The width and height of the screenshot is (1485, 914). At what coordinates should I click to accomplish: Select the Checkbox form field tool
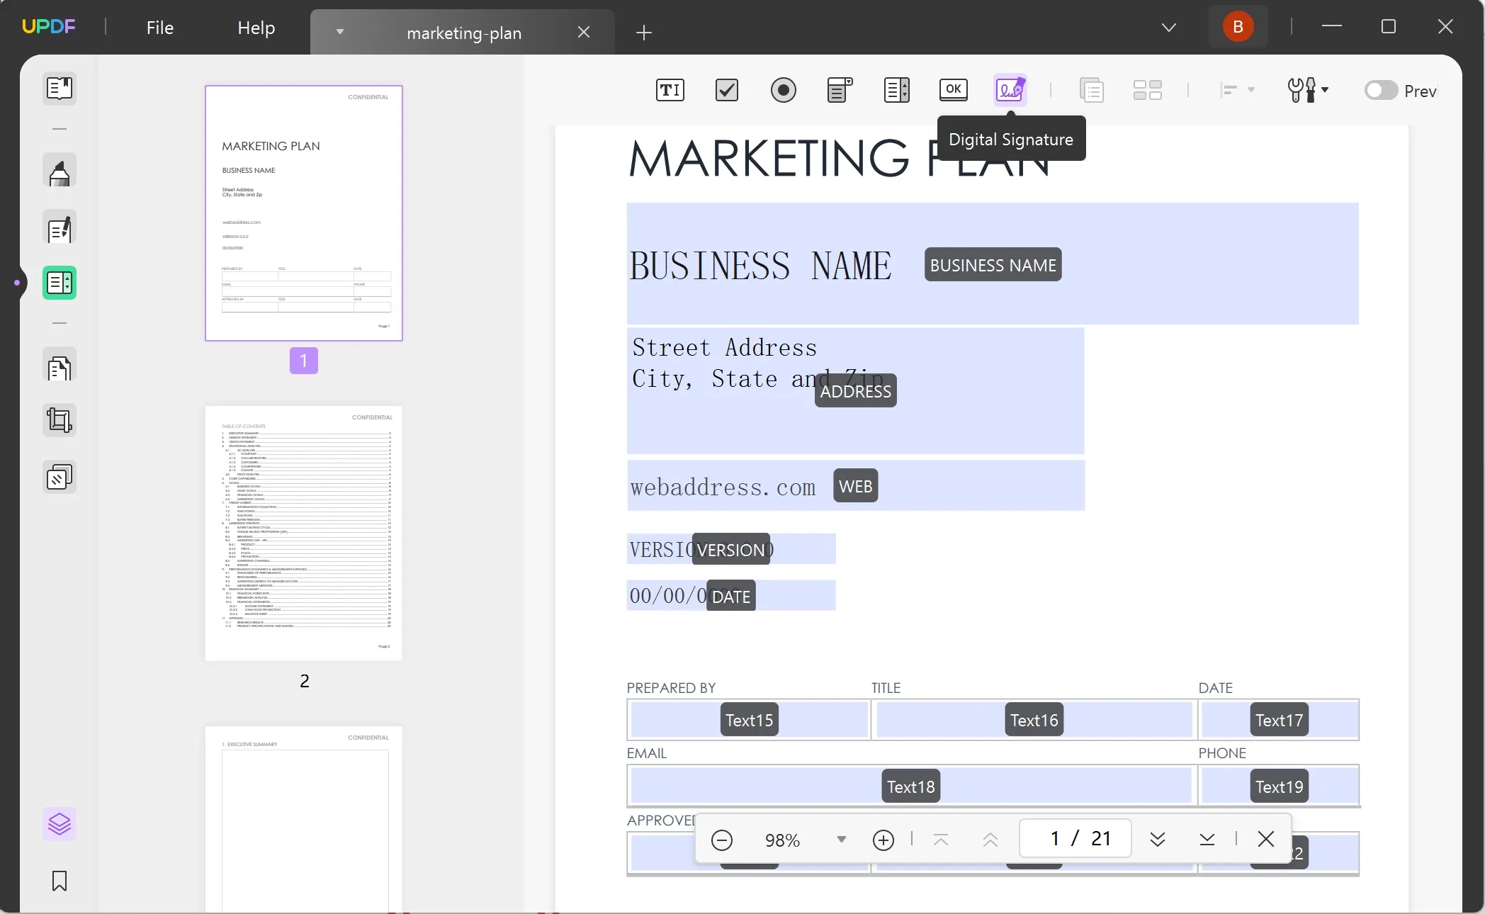727,90
